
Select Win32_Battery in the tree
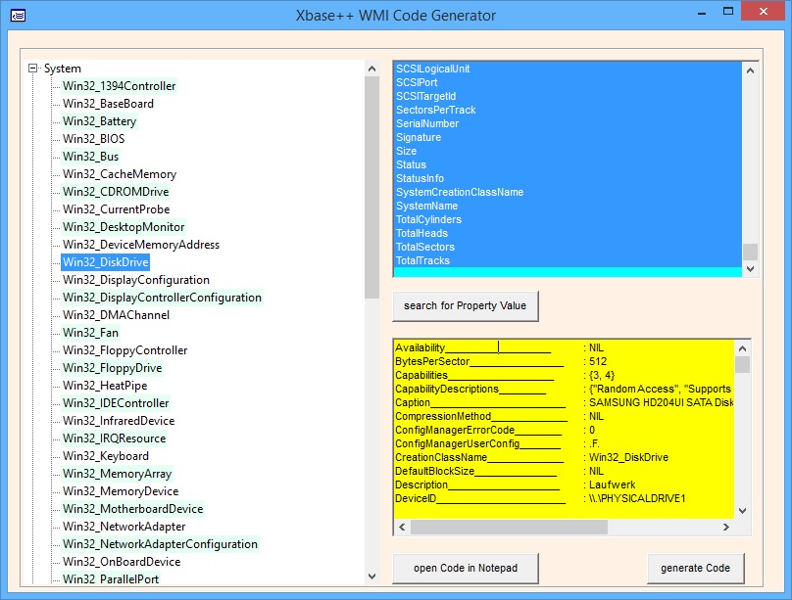[99, 121]
